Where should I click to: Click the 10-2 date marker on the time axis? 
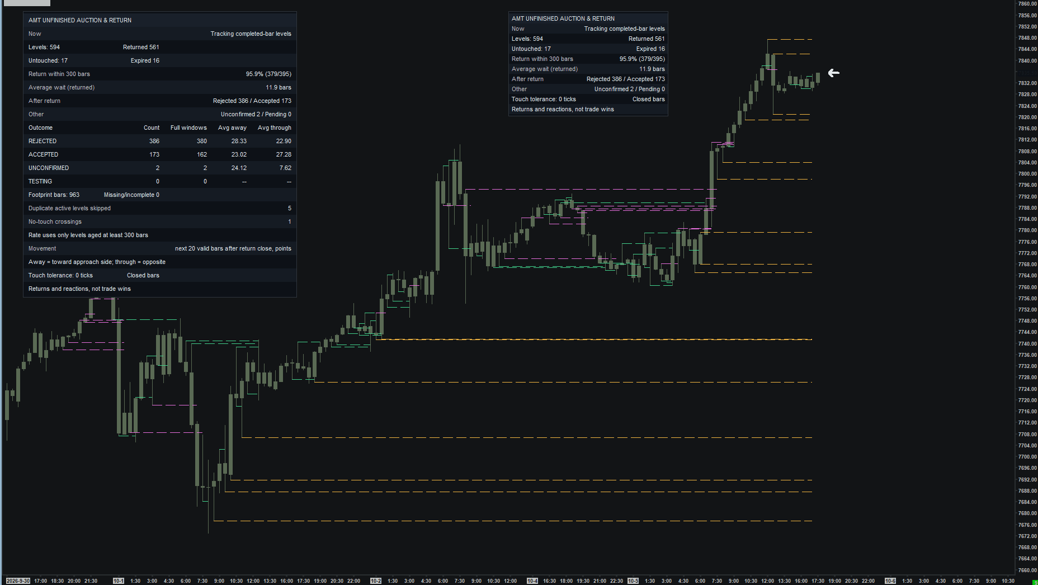coord(376,581)
